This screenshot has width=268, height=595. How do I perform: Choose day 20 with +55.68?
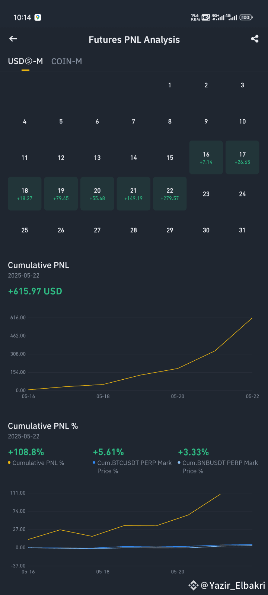click(x=97, y=194)
